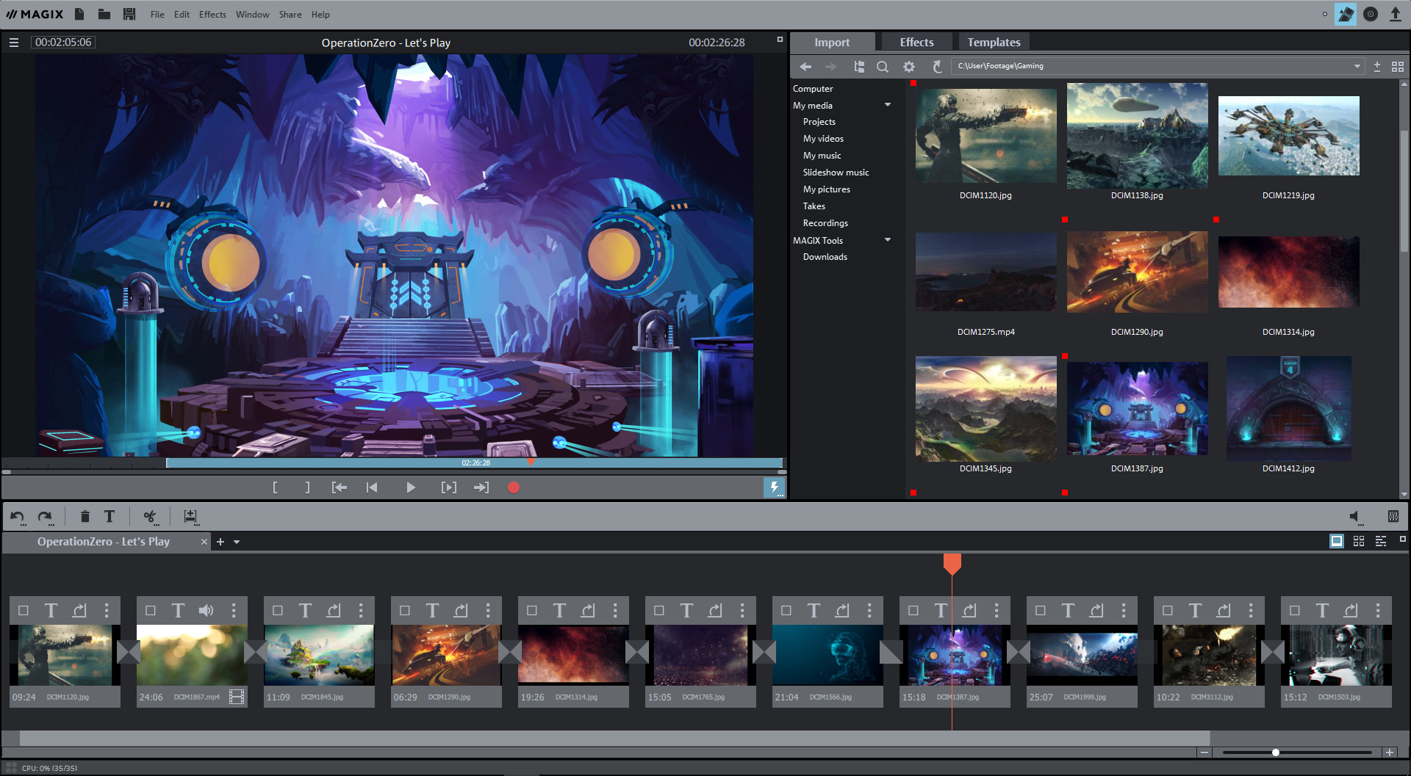Toggle audio mute on the DCIM1867.mp4 clip
Viewport: 1411px width, 776px height.
click(x=206, y=609)
